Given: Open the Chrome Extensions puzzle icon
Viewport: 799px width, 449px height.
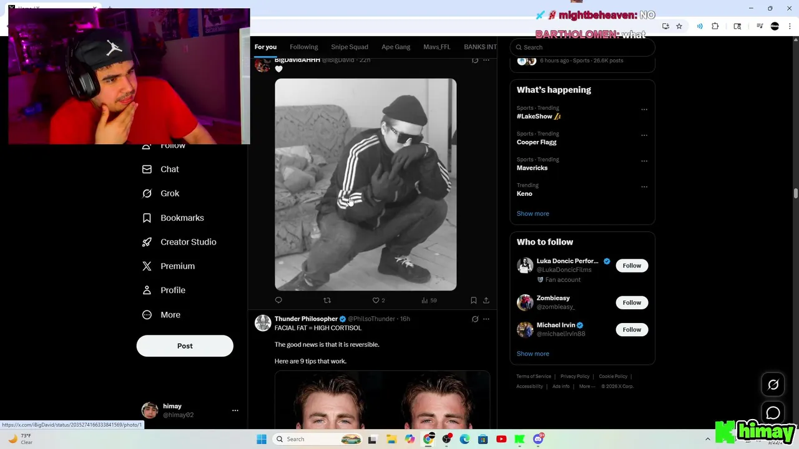Looking at the screenshot, I should pos(715,26).
